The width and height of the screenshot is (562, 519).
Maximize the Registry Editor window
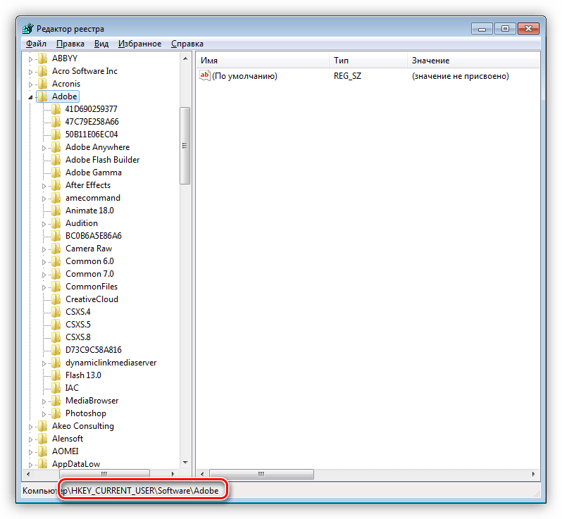(x=505, y=29)
